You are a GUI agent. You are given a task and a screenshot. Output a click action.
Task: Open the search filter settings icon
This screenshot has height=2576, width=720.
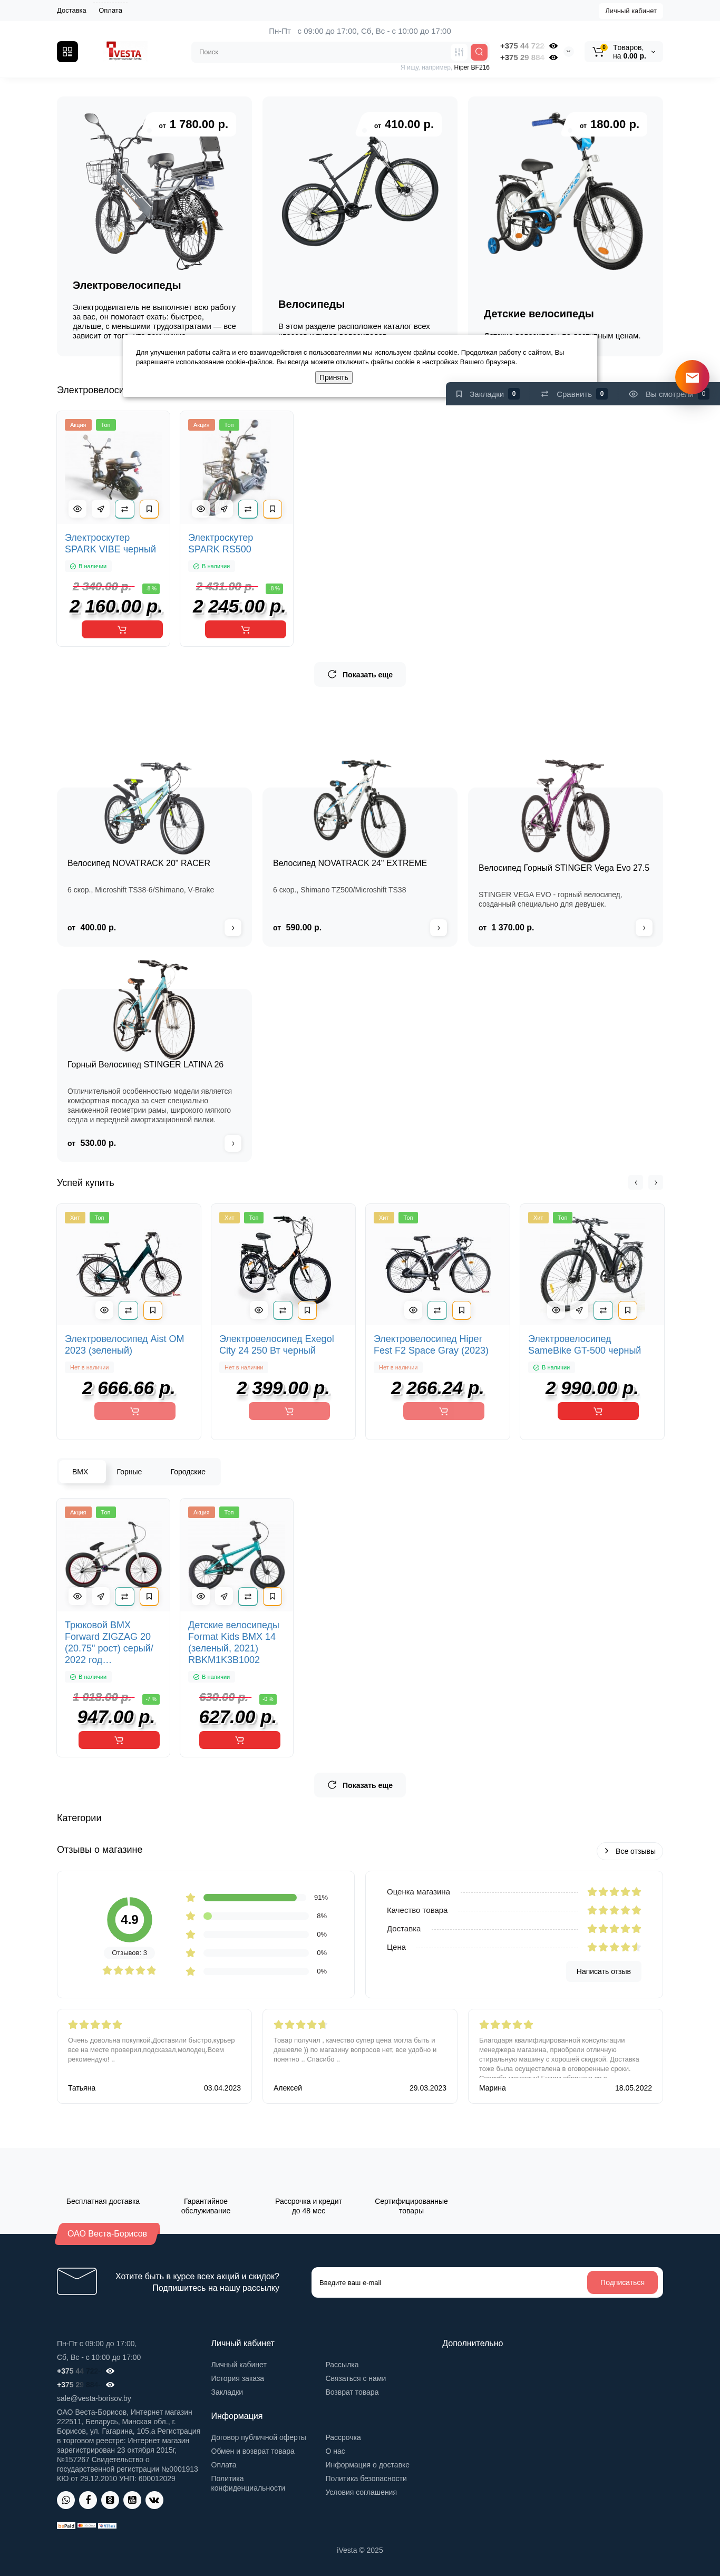pyautogui.click(x=459, y=52)
